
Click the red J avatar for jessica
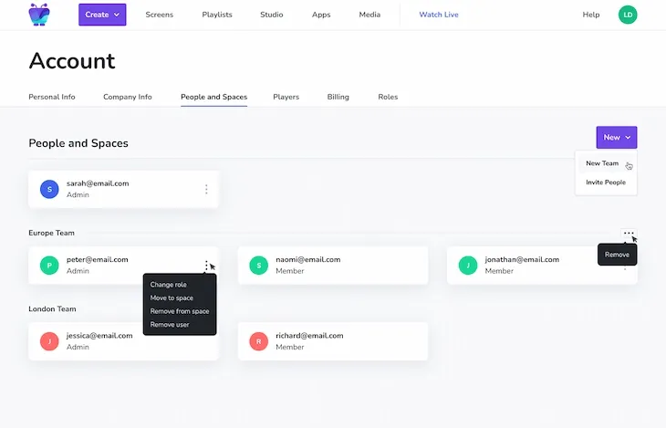[49, 341]
